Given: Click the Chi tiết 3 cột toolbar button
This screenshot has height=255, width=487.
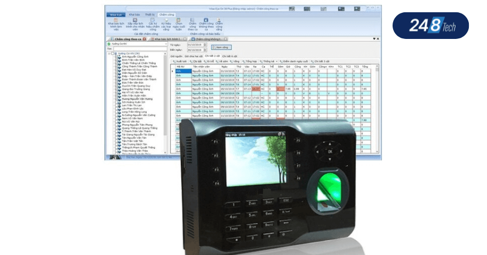Looking at the screenshot, I should [x=320, y=61].
